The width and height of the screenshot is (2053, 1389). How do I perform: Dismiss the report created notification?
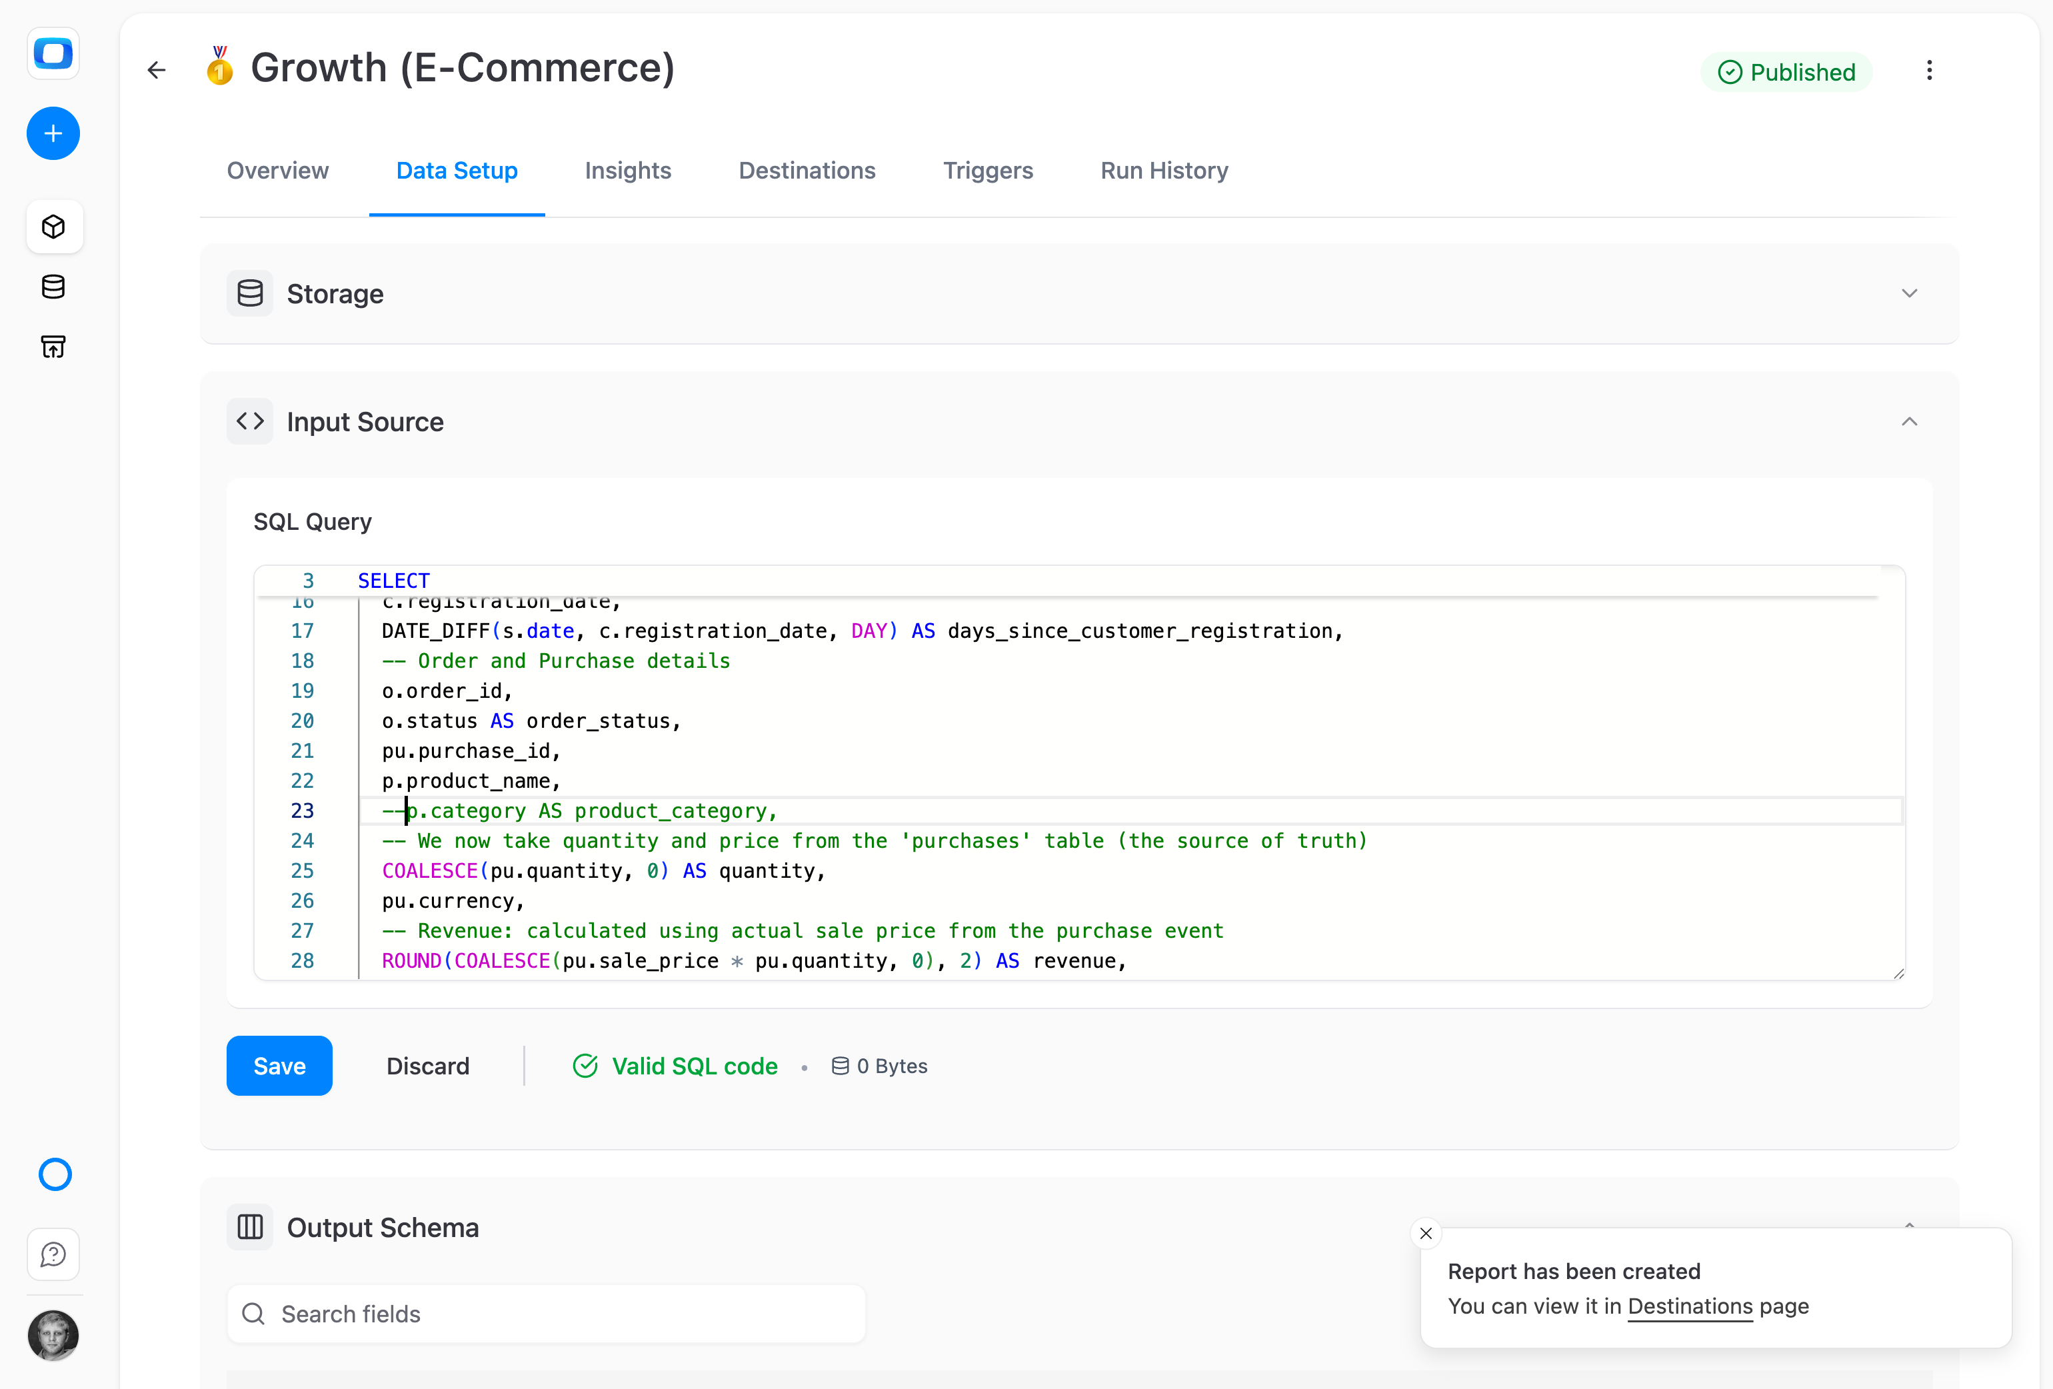[x=1426, y=1234]
